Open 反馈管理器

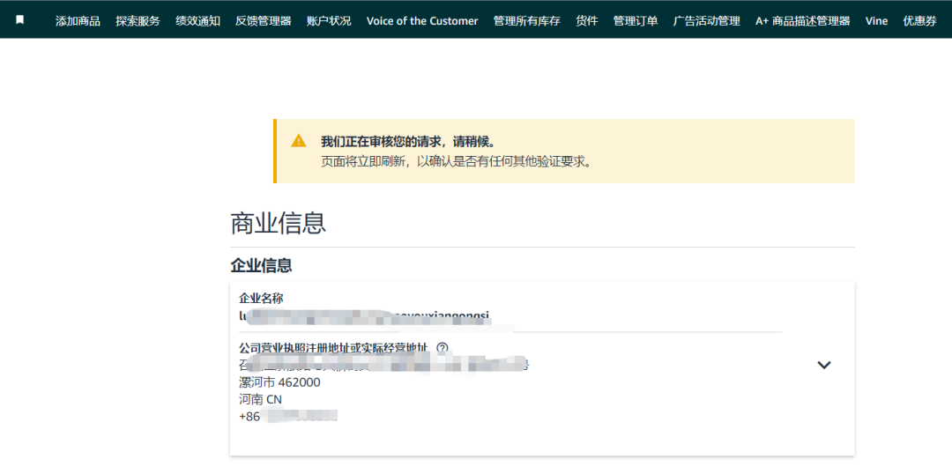point(264,21)
